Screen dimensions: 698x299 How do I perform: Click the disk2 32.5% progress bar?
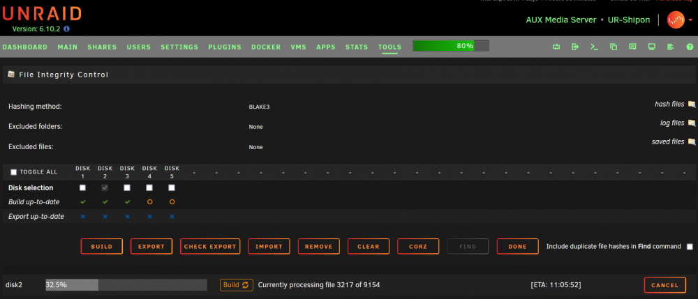pos(126,285)
